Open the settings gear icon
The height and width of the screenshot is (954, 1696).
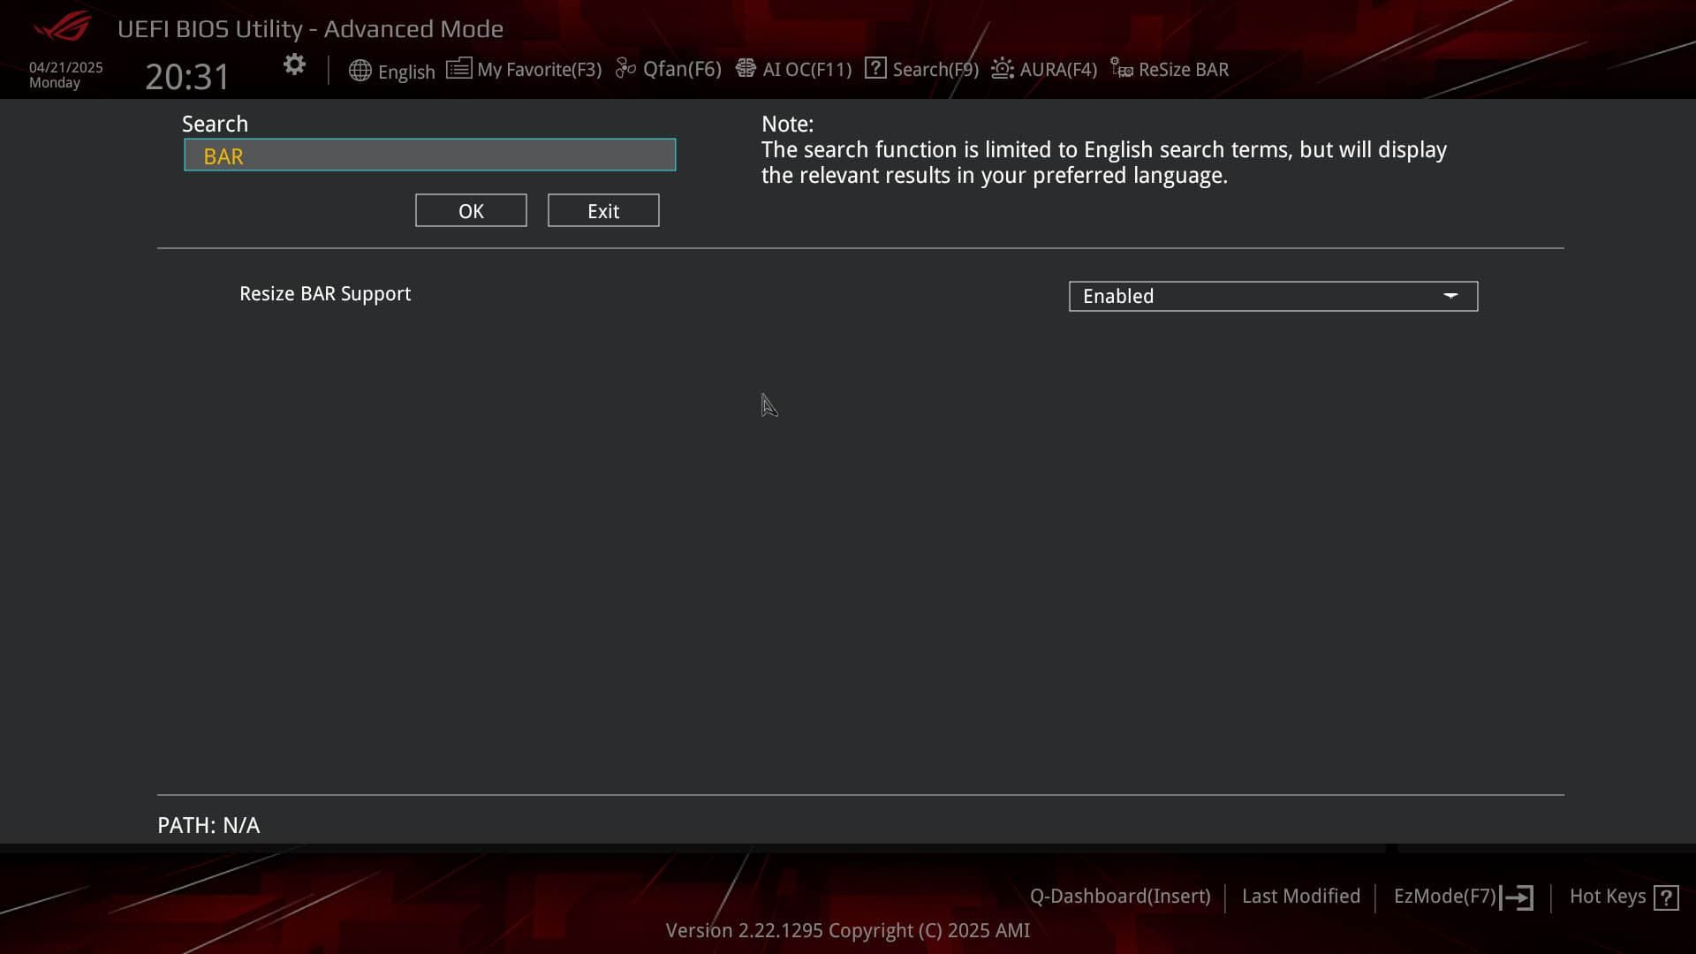[294, 64]
